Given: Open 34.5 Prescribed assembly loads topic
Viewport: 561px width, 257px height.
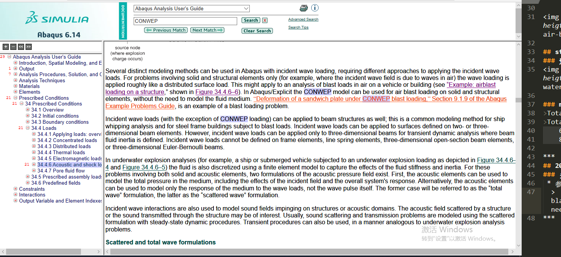Looking at the screenshot, I should coord(66,177).
